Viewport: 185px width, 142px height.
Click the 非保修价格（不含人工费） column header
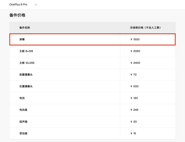[x=145, y=28]
